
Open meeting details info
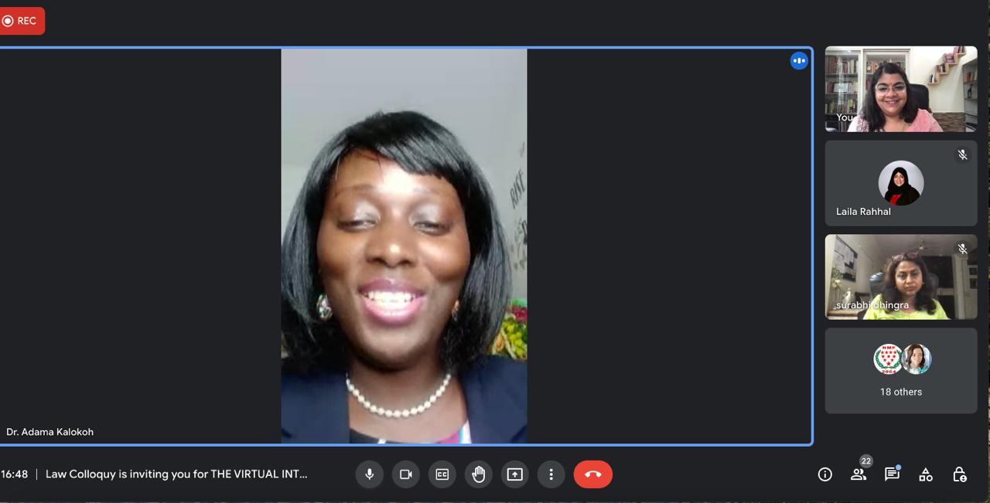click(825, 474)
